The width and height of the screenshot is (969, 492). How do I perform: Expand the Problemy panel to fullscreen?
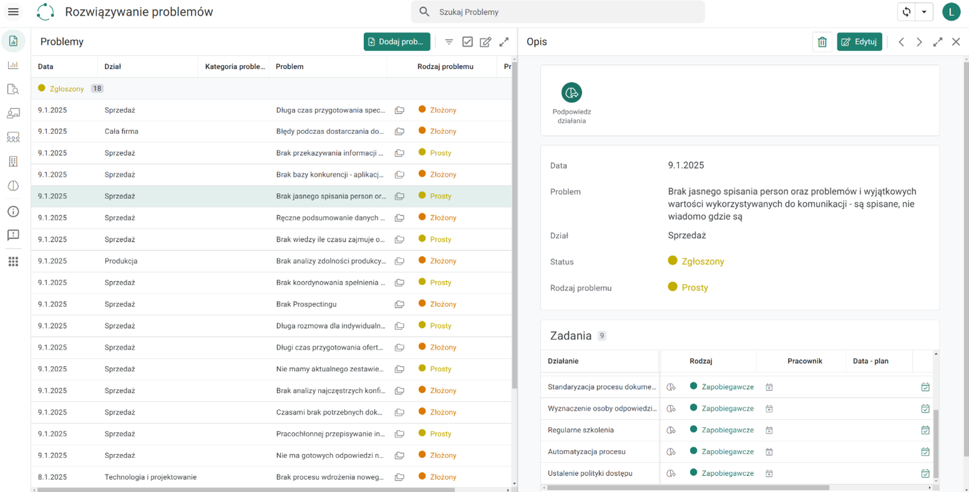point(504,42)
